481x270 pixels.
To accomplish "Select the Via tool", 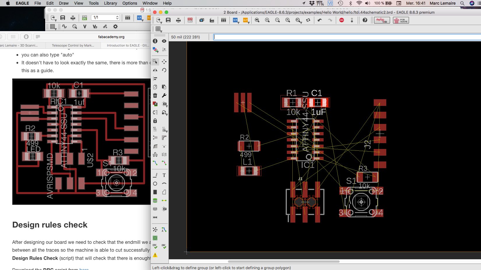I will (x=155, y=200).
